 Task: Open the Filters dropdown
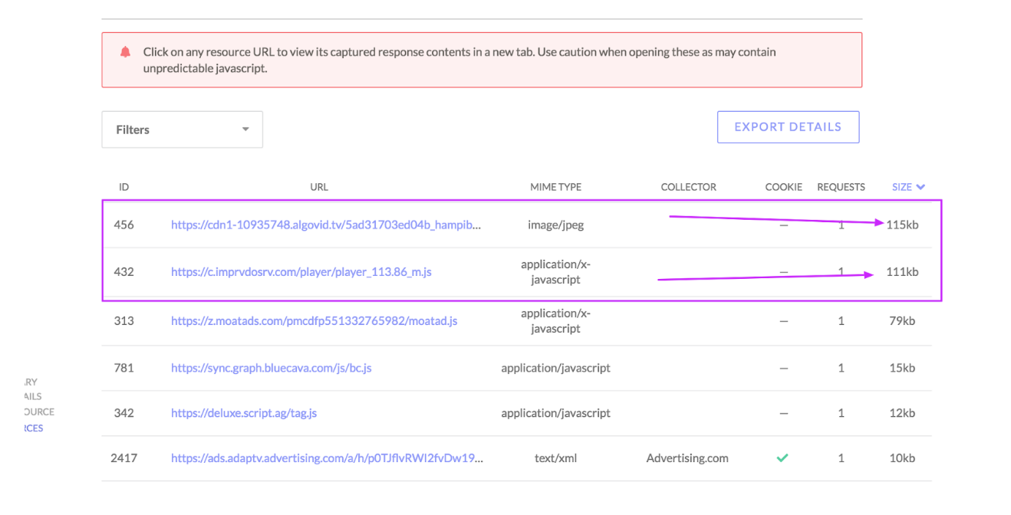182,130
